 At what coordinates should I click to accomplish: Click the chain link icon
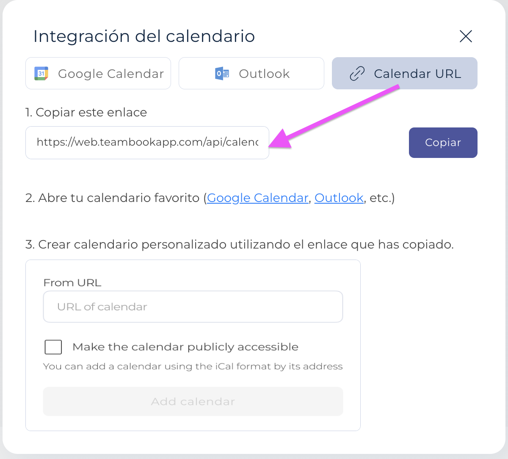coord(357,74)
